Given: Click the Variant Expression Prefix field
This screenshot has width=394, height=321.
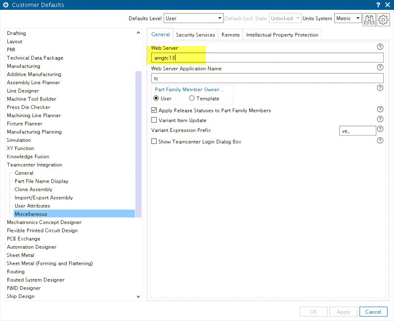Looking at the screenshot, I should [358, 131].
